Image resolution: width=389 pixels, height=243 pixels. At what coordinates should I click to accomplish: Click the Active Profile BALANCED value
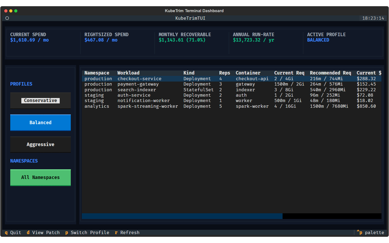coord(318,40)
